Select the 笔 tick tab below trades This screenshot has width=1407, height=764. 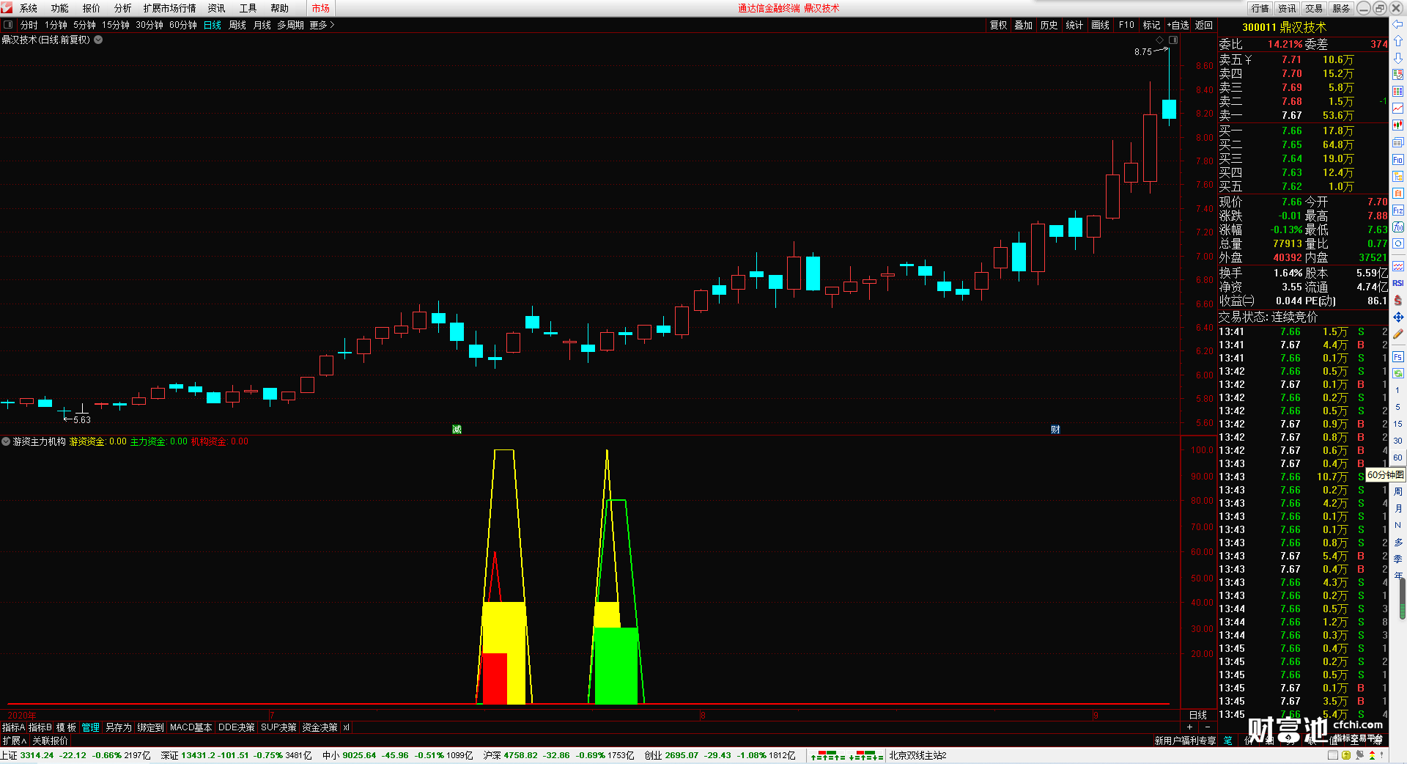coord(1228,741)
